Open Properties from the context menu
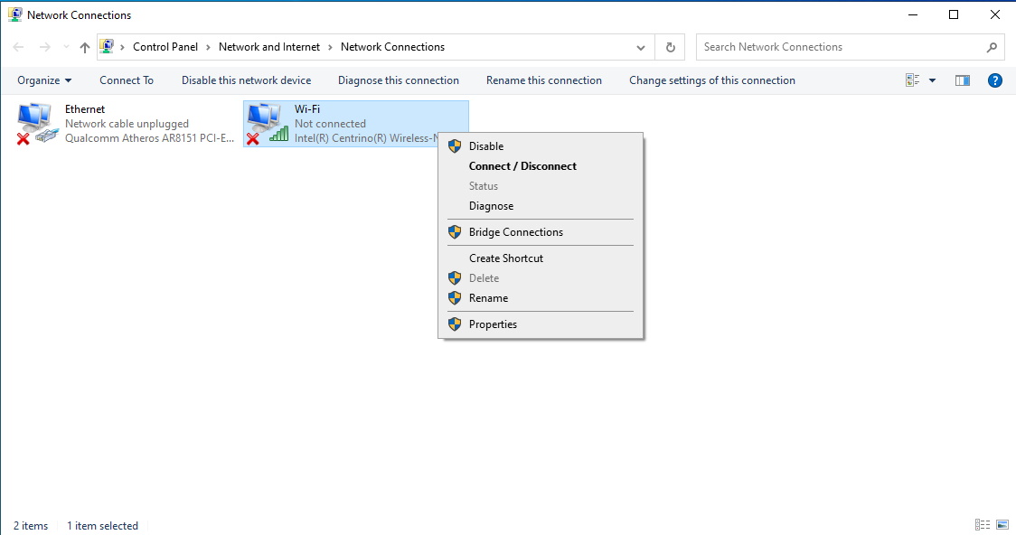This screenshot has width=1016, height=535. click(493, 324)
